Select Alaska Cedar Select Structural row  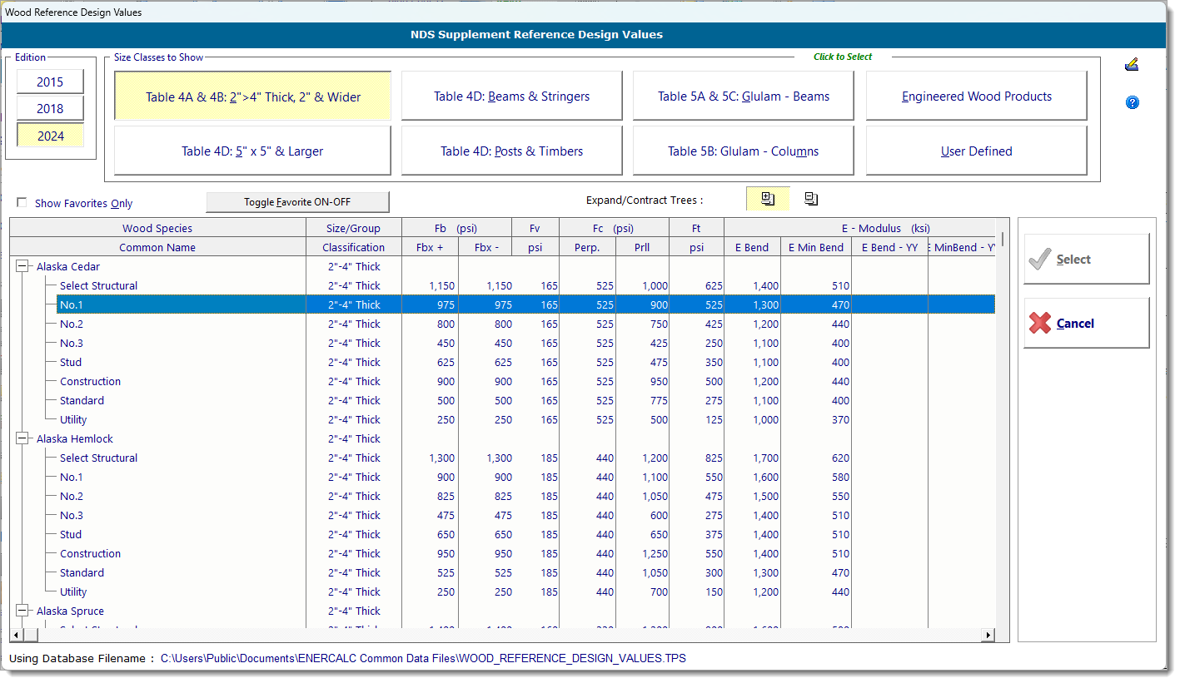502,285
